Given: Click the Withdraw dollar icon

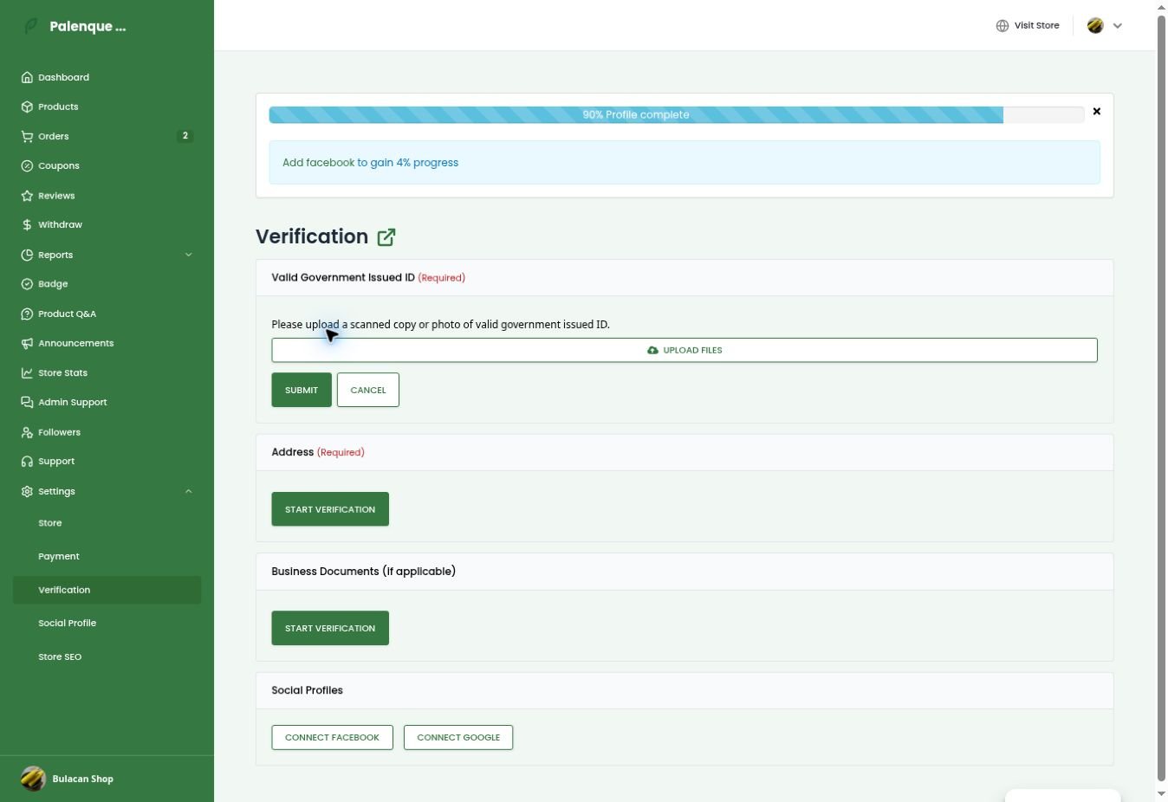Looking at the screenshot, I should pyautogui.click(x=27, y=225).
